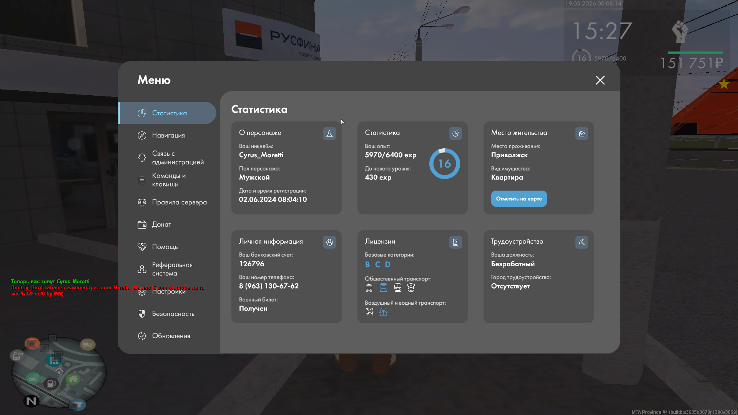The image size is (738, 415).
Task: Click the house icon in Место жительства card
Action: tap(582, 133)
